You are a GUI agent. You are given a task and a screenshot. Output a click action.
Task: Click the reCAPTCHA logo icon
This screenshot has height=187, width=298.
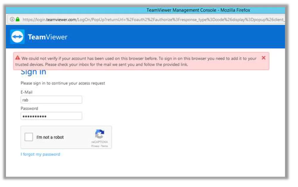click(99, 133)
